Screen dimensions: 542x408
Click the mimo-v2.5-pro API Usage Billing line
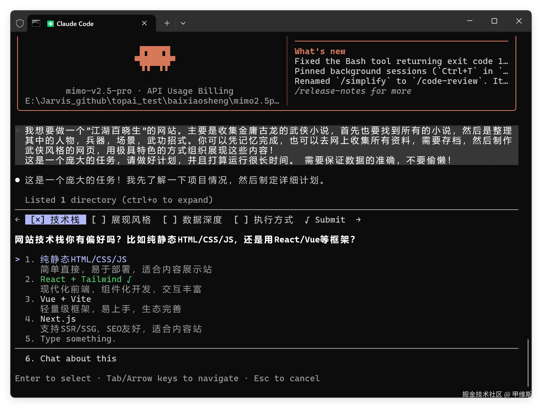[x=150, y=91]
